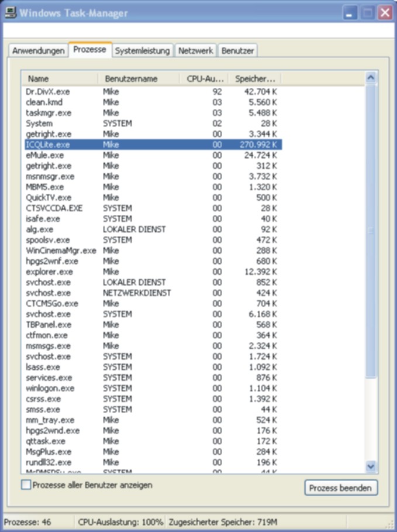Select svchost.exe run by NETZWERKDIENST
The image size is (397, 532).
pyautogui.click(x=153, y=293)
